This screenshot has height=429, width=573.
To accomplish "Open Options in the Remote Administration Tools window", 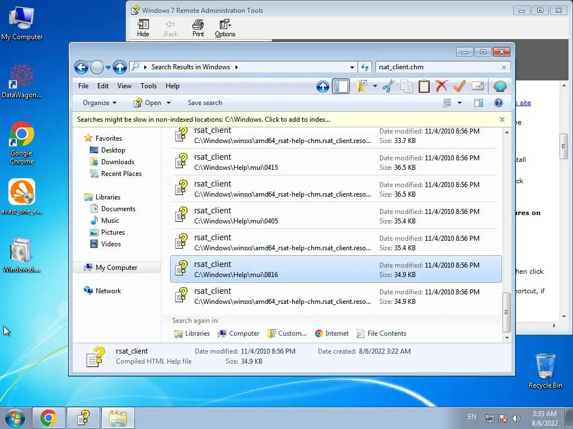I will tap(225, 28).
